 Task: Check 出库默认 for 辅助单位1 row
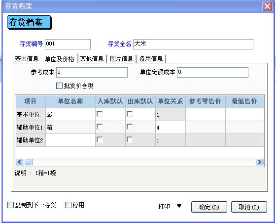(130, 127)
